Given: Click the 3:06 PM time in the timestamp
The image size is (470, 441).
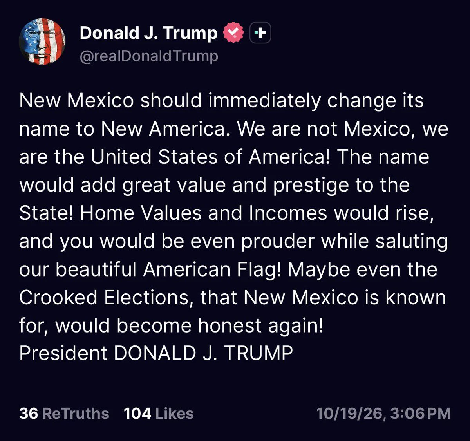Looking at the screenshot, I should [420, 414].
